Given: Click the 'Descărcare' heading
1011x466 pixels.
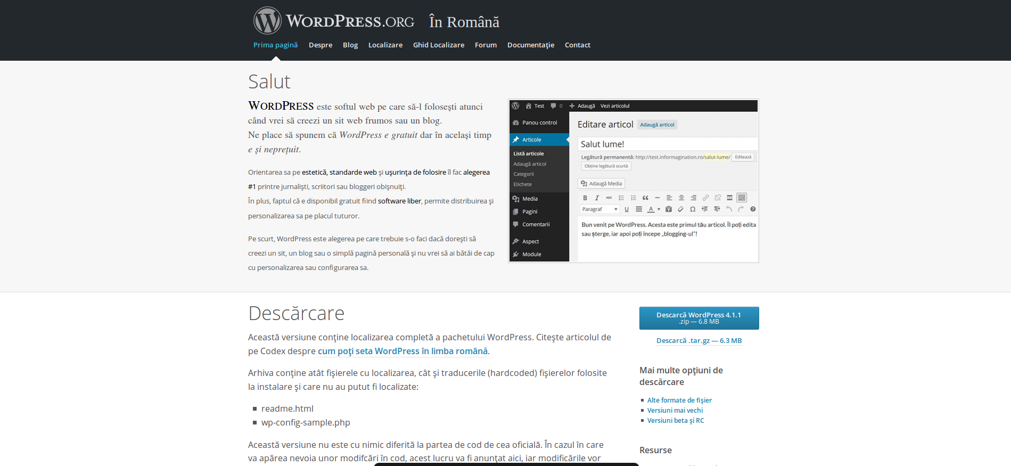Looking at the screenshot, I should pos(297,313).
